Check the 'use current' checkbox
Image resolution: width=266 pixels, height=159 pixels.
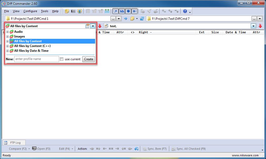tap(62, 59)
